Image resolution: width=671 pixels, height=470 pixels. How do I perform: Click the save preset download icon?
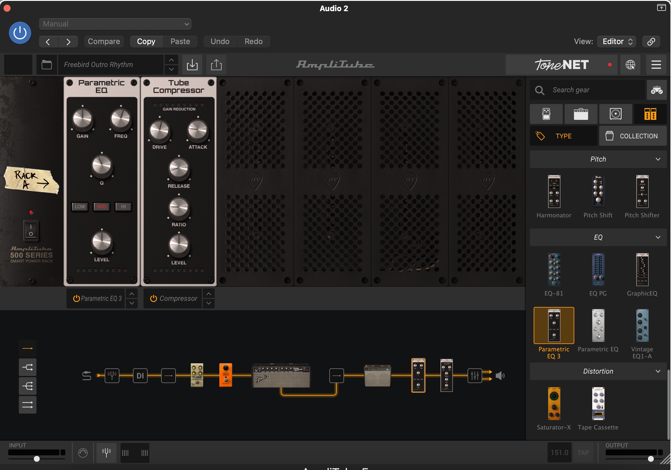(x=192, y=65)
